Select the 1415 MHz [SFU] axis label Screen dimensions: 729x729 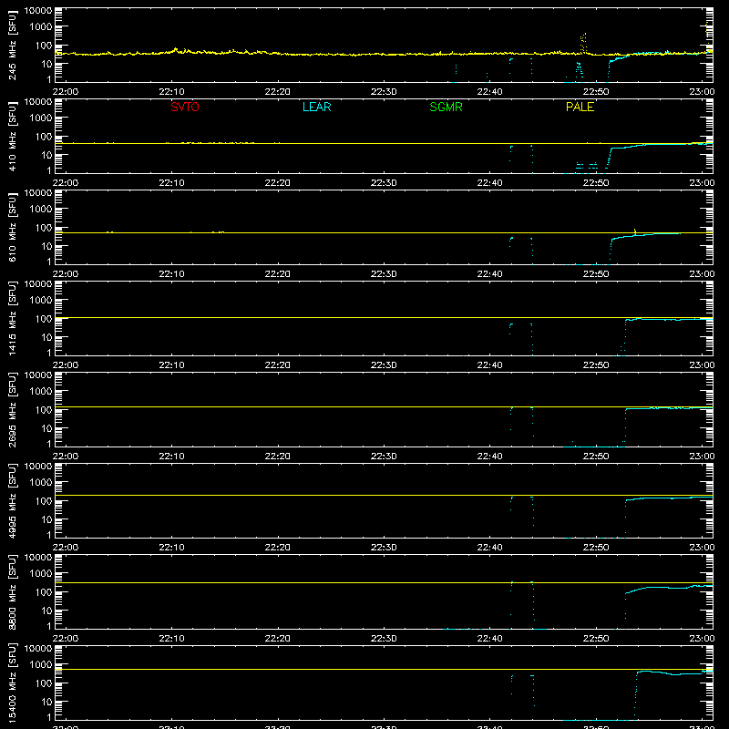[x=13, y=319]
